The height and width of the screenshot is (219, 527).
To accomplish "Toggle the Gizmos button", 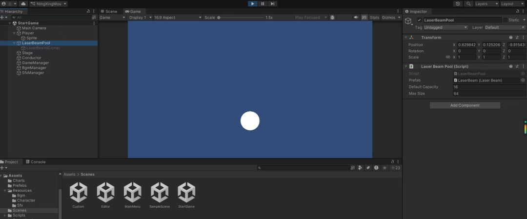I will click(388, 18).
